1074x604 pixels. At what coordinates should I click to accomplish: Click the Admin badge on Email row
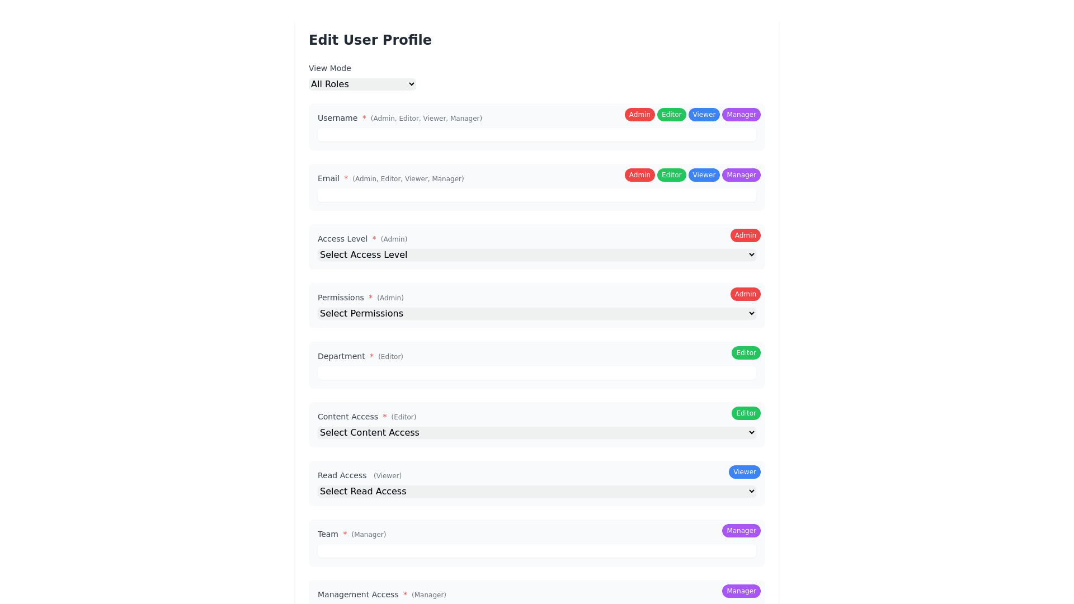pyautogui.click(x=639, y=175)
